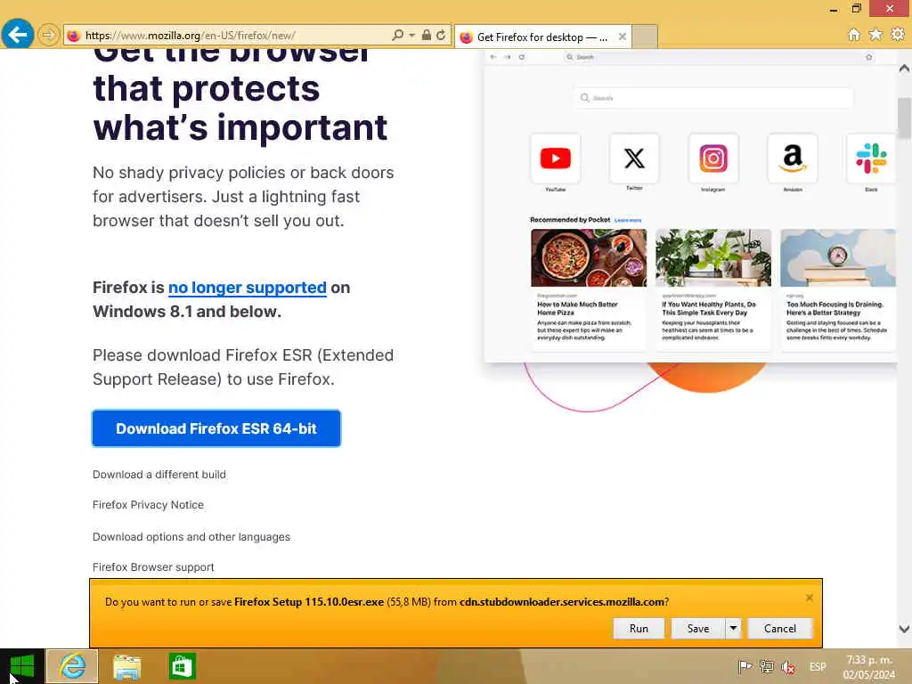Click the X (Twitter) tile in preview
This screenshot has height=684, width=912.
(x=634, y=159)
